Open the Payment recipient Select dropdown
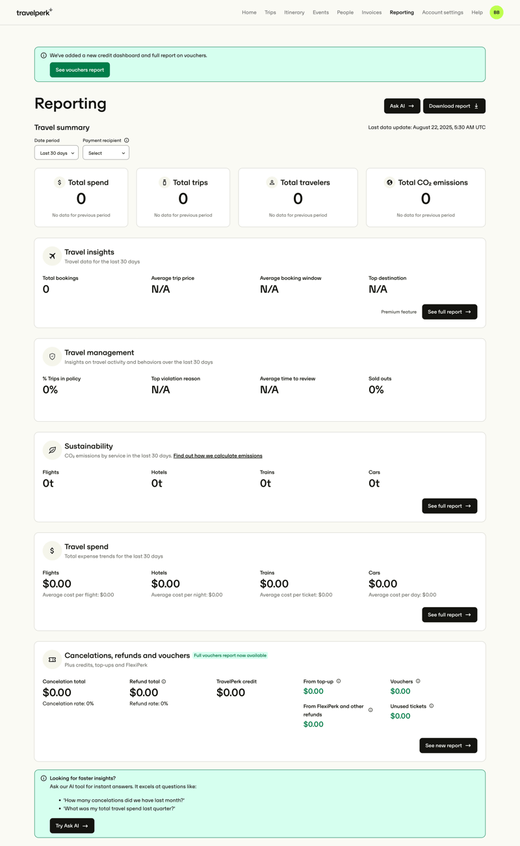This screenshot has width=520, height=846. [x=105, y=152]
